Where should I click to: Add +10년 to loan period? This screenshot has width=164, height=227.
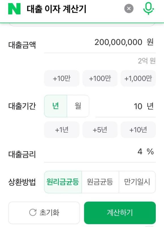coord(138,130)
